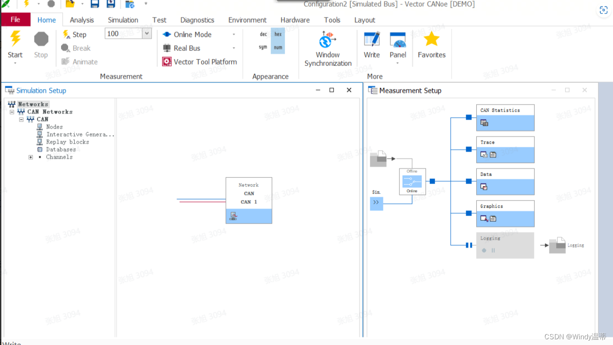
Task: Switch to the Diagnostics ribbon tab
Action: (x=197, y=20)
